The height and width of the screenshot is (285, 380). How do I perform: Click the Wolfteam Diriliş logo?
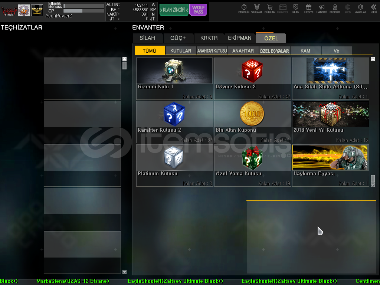pyautogui.click(x=9, y=11)
